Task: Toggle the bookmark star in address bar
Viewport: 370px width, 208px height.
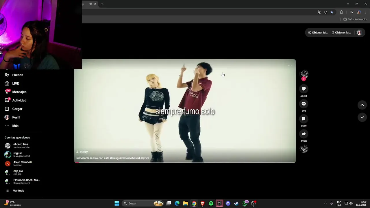Action: 332,12
